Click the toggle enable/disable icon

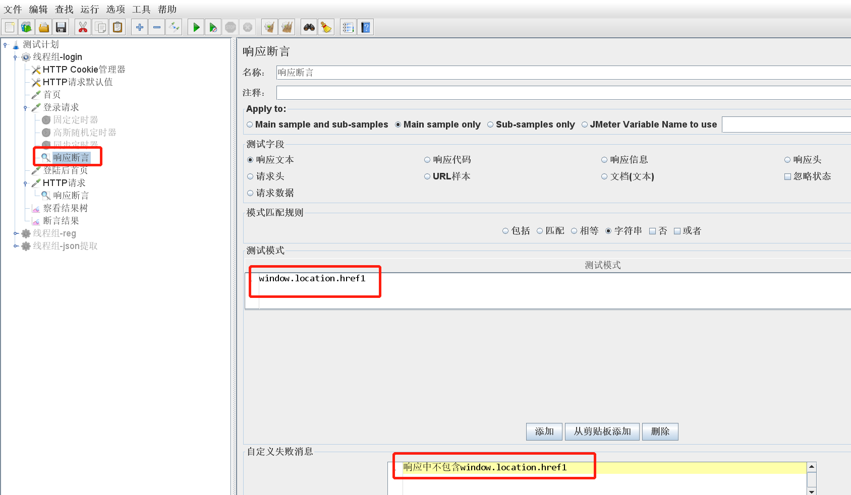coord(174,27)
